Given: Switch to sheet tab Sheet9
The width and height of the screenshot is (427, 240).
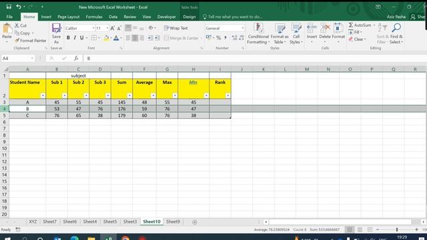Looking at the screenshot, I should [173, 222].
